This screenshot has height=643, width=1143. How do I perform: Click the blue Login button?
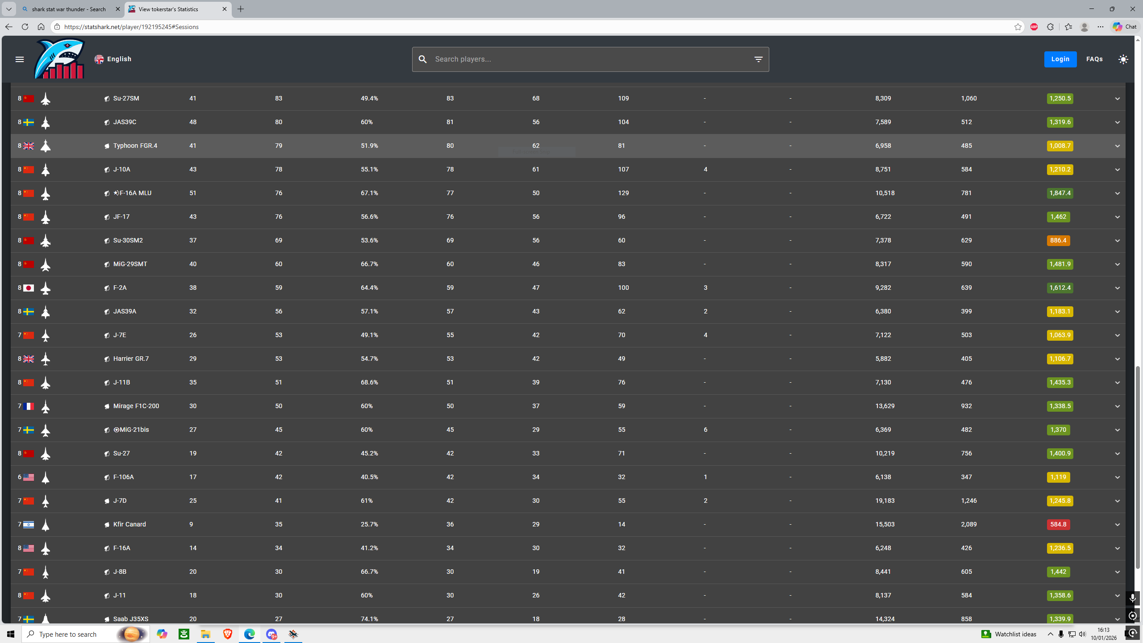click(1060, 59)
